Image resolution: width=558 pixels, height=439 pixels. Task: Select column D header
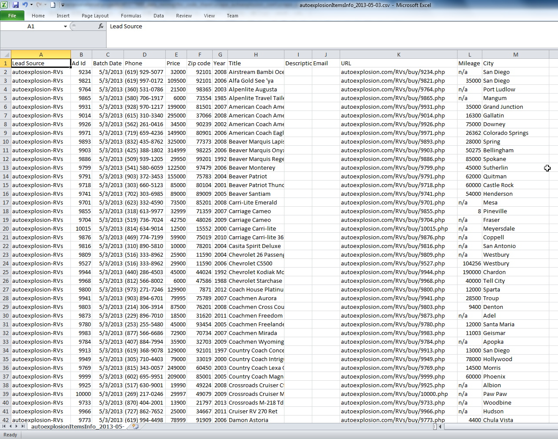coord(144,54)
